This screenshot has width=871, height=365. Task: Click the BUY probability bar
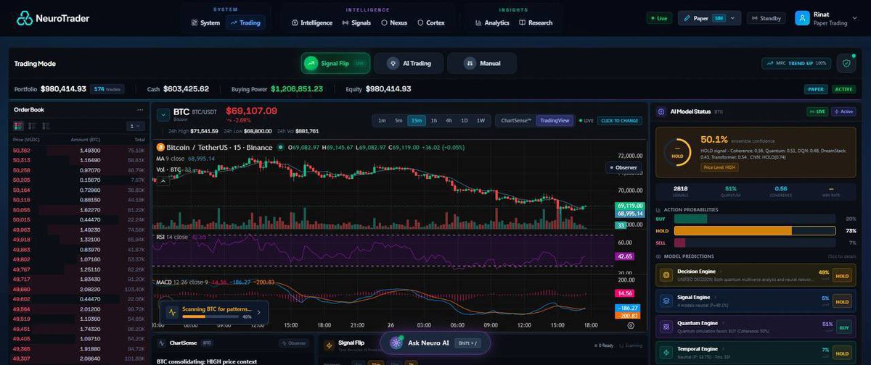tap(753, 218)
